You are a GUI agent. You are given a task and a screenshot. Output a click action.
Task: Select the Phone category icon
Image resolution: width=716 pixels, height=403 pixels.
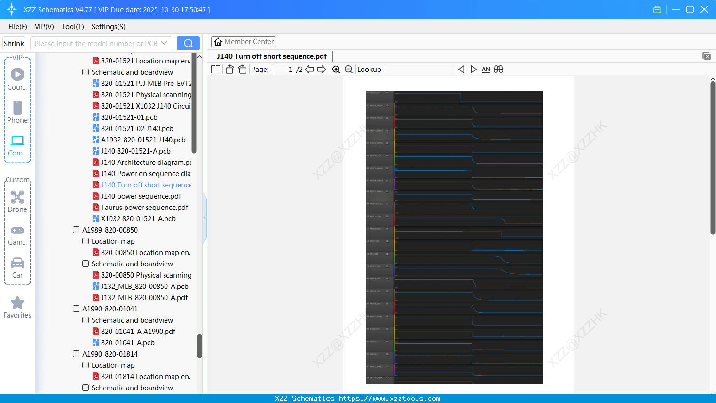point(17,112)
